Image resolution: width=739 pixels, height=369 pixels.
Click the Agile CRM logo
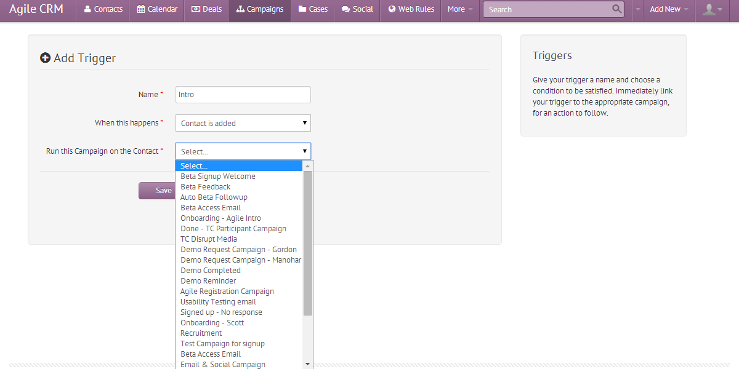click(x=36, y=9)
